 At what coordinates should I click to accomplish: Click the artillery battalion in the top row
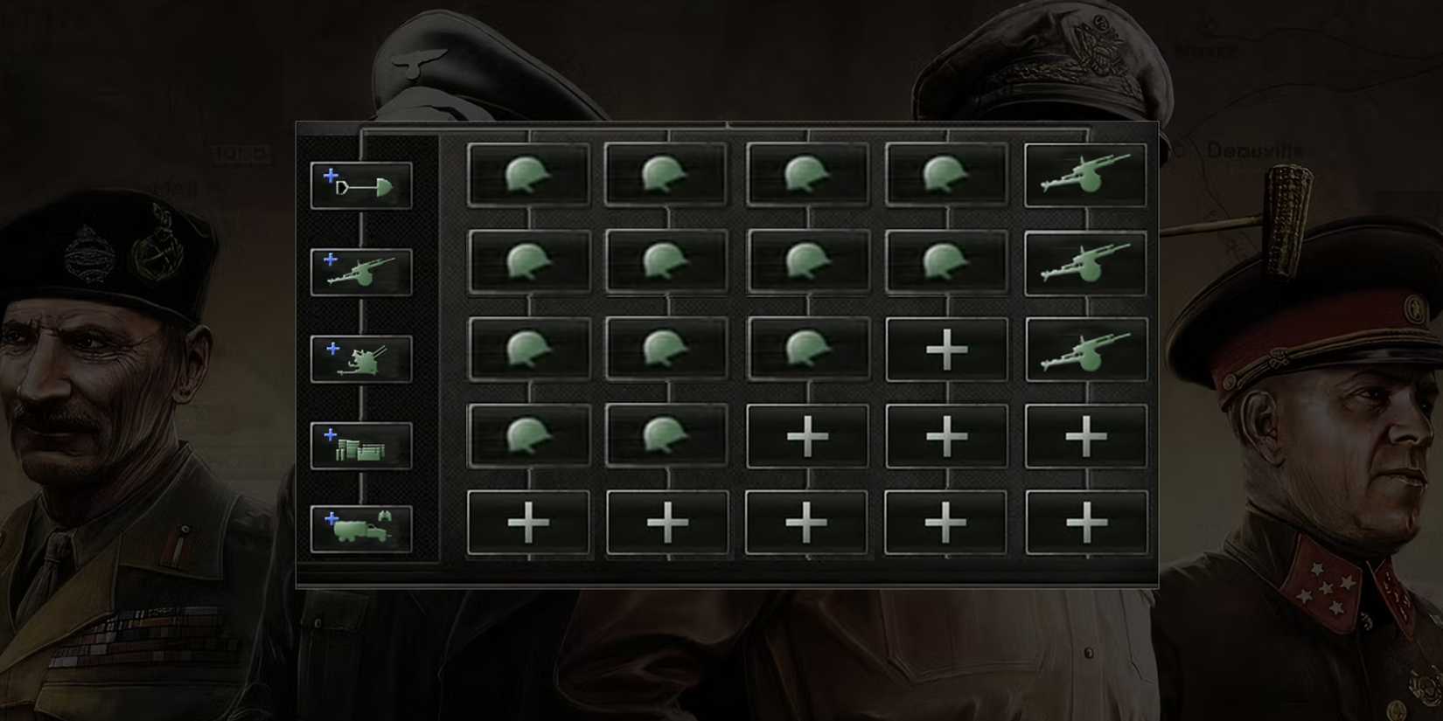point(1085,176)
